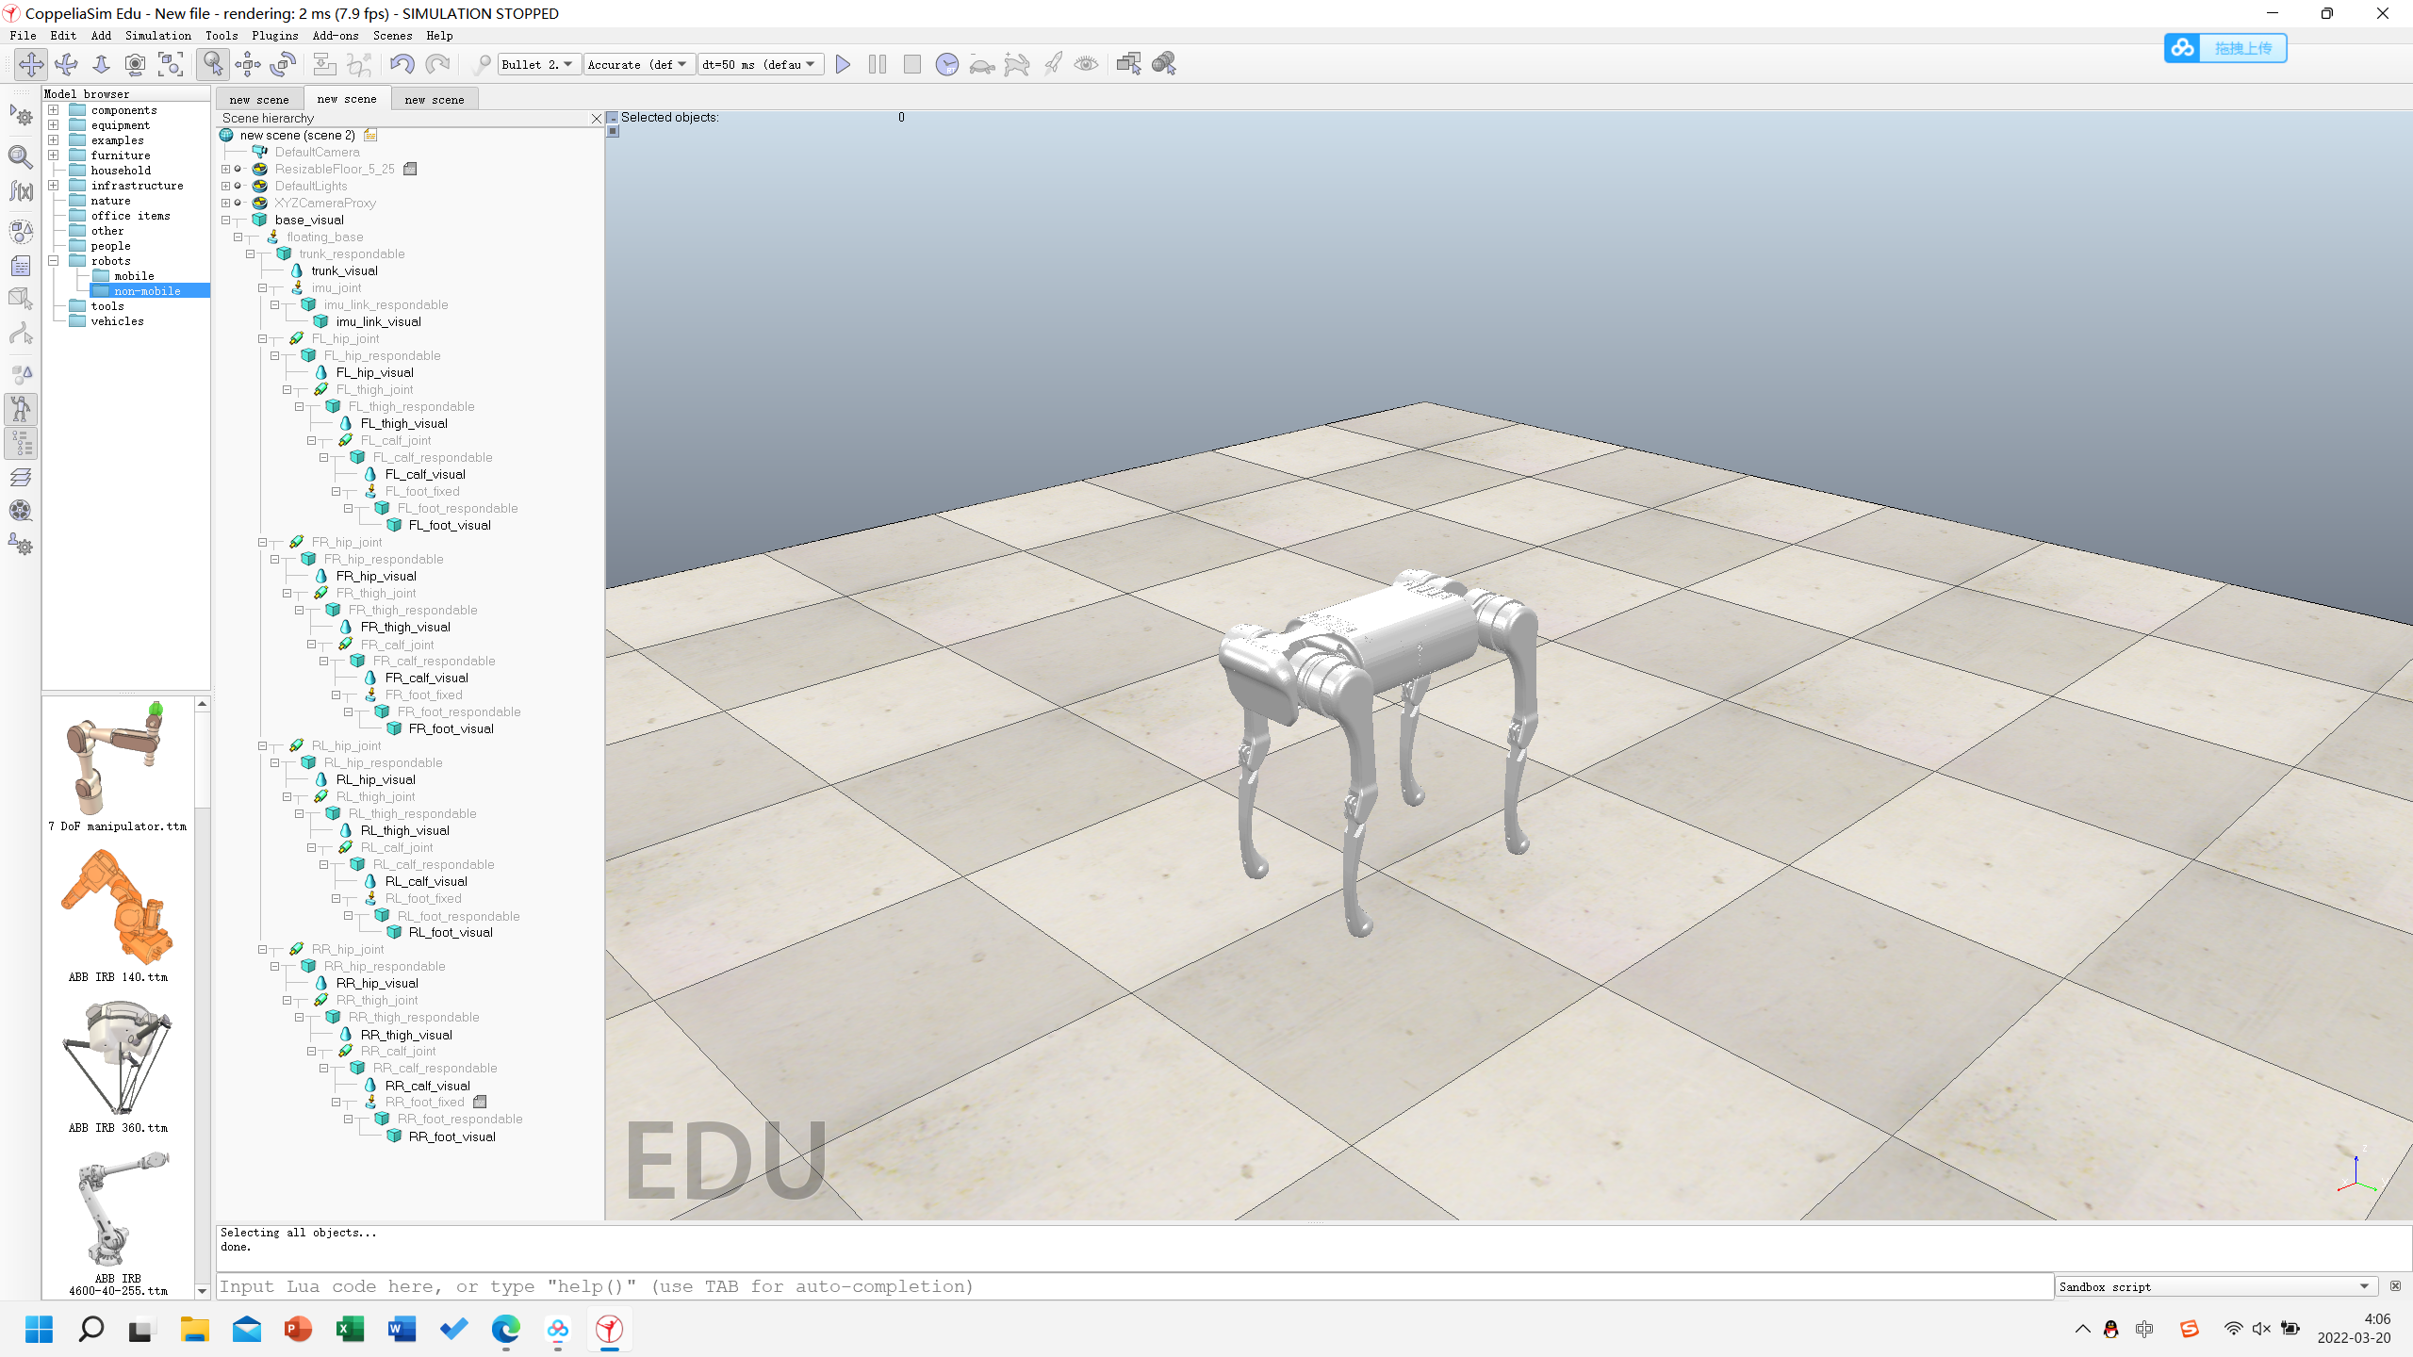Select the fit-to-view camera icon
Viewport: 2413px width, 1357px height.
point(171,64)
